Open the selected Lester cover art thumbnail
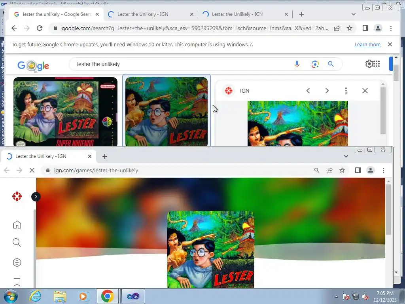Viewport: 405px width, 304px height. [167, 112]
